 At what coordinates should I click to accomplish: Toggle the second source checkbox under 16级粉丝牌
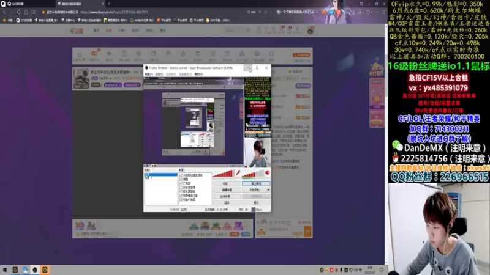point(181,179)
